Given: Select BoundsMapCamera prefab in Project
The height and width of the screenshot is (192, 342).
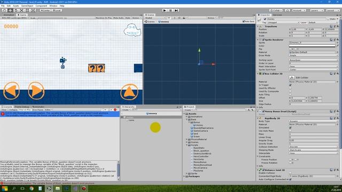Looking at the screenshot, I should [202, 128].
